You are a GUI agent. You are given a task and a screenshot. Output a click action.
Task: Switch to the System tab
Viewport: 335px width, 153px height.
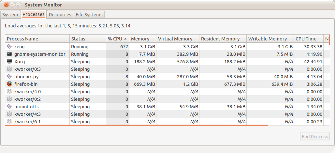click(x=10, y=15)
